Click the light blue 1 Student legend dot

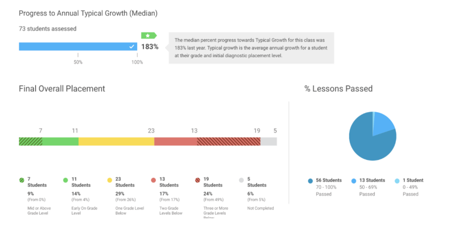(x=397, y=181)
